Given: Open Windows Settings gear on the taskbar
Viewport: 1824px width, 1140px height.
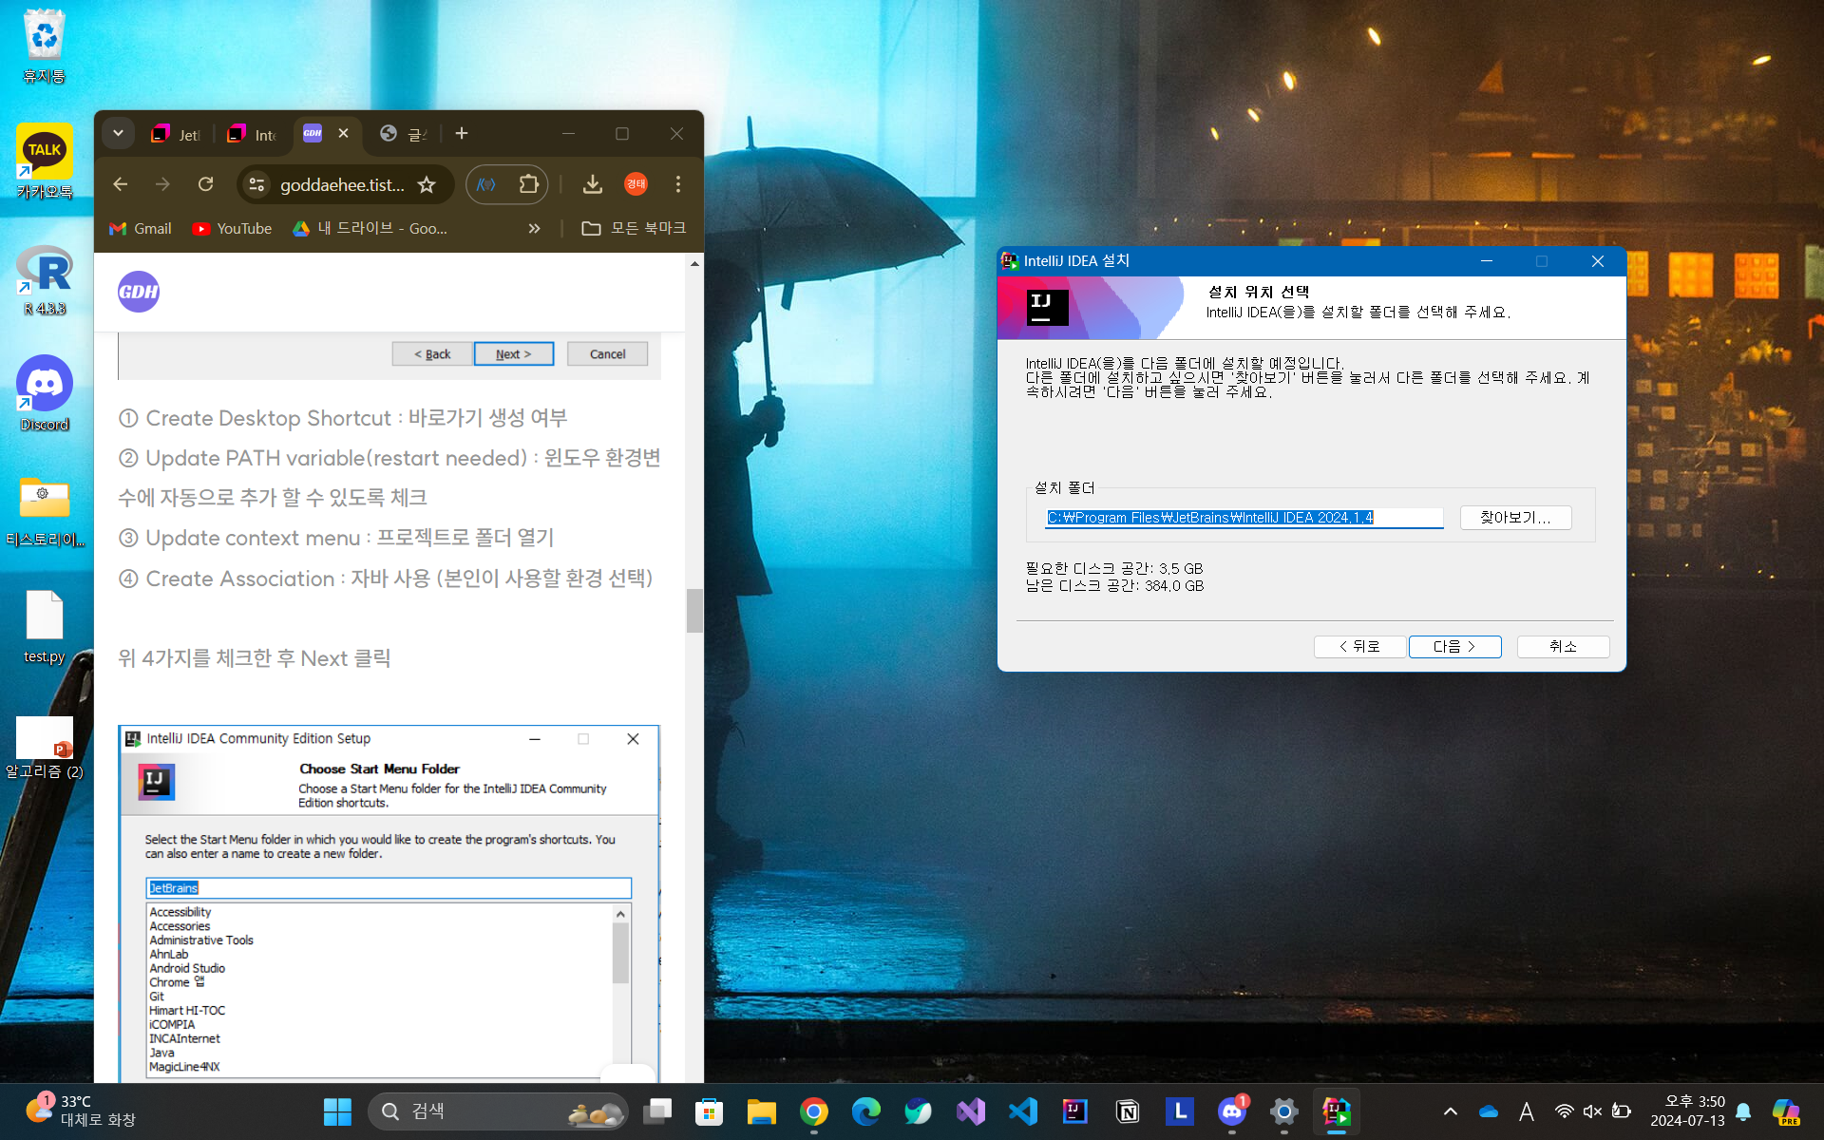Looking at the screenshot, I should point(1283,1111).
